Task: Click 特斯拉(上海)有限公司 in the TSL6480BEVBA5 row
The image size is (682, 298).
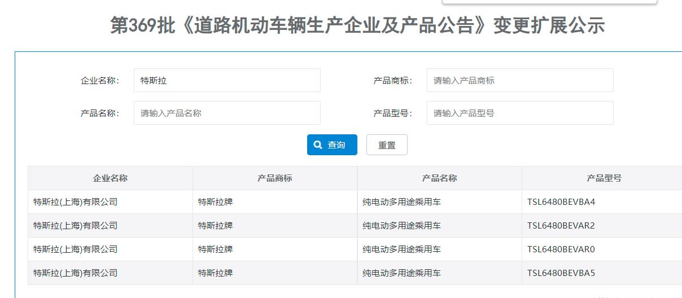Action: pos(76,273)
